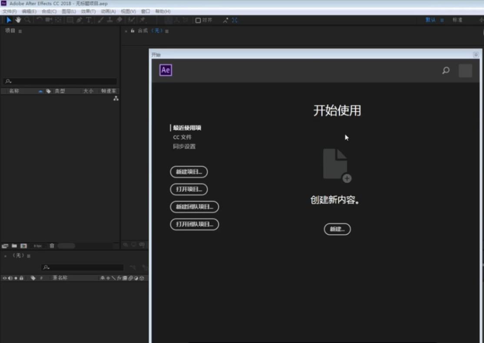Pick the Brush tool from the toolbar

tap(100, 20)
